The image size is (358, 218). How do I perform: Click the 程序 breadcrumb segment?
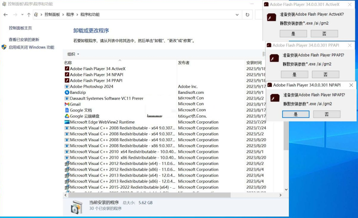tap(70, 15)
